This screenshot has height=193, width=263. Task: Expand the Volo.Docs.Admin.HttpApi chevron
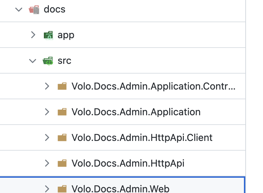coord(47,163)
